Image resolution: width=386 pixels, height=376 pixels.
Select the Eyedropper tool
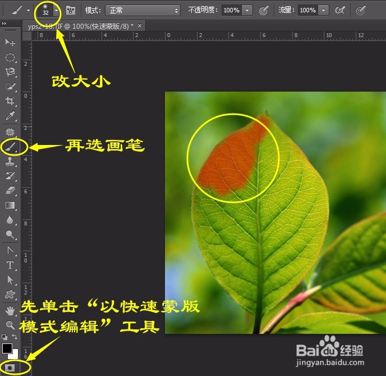pyautogui.click(x=10, y=115)
